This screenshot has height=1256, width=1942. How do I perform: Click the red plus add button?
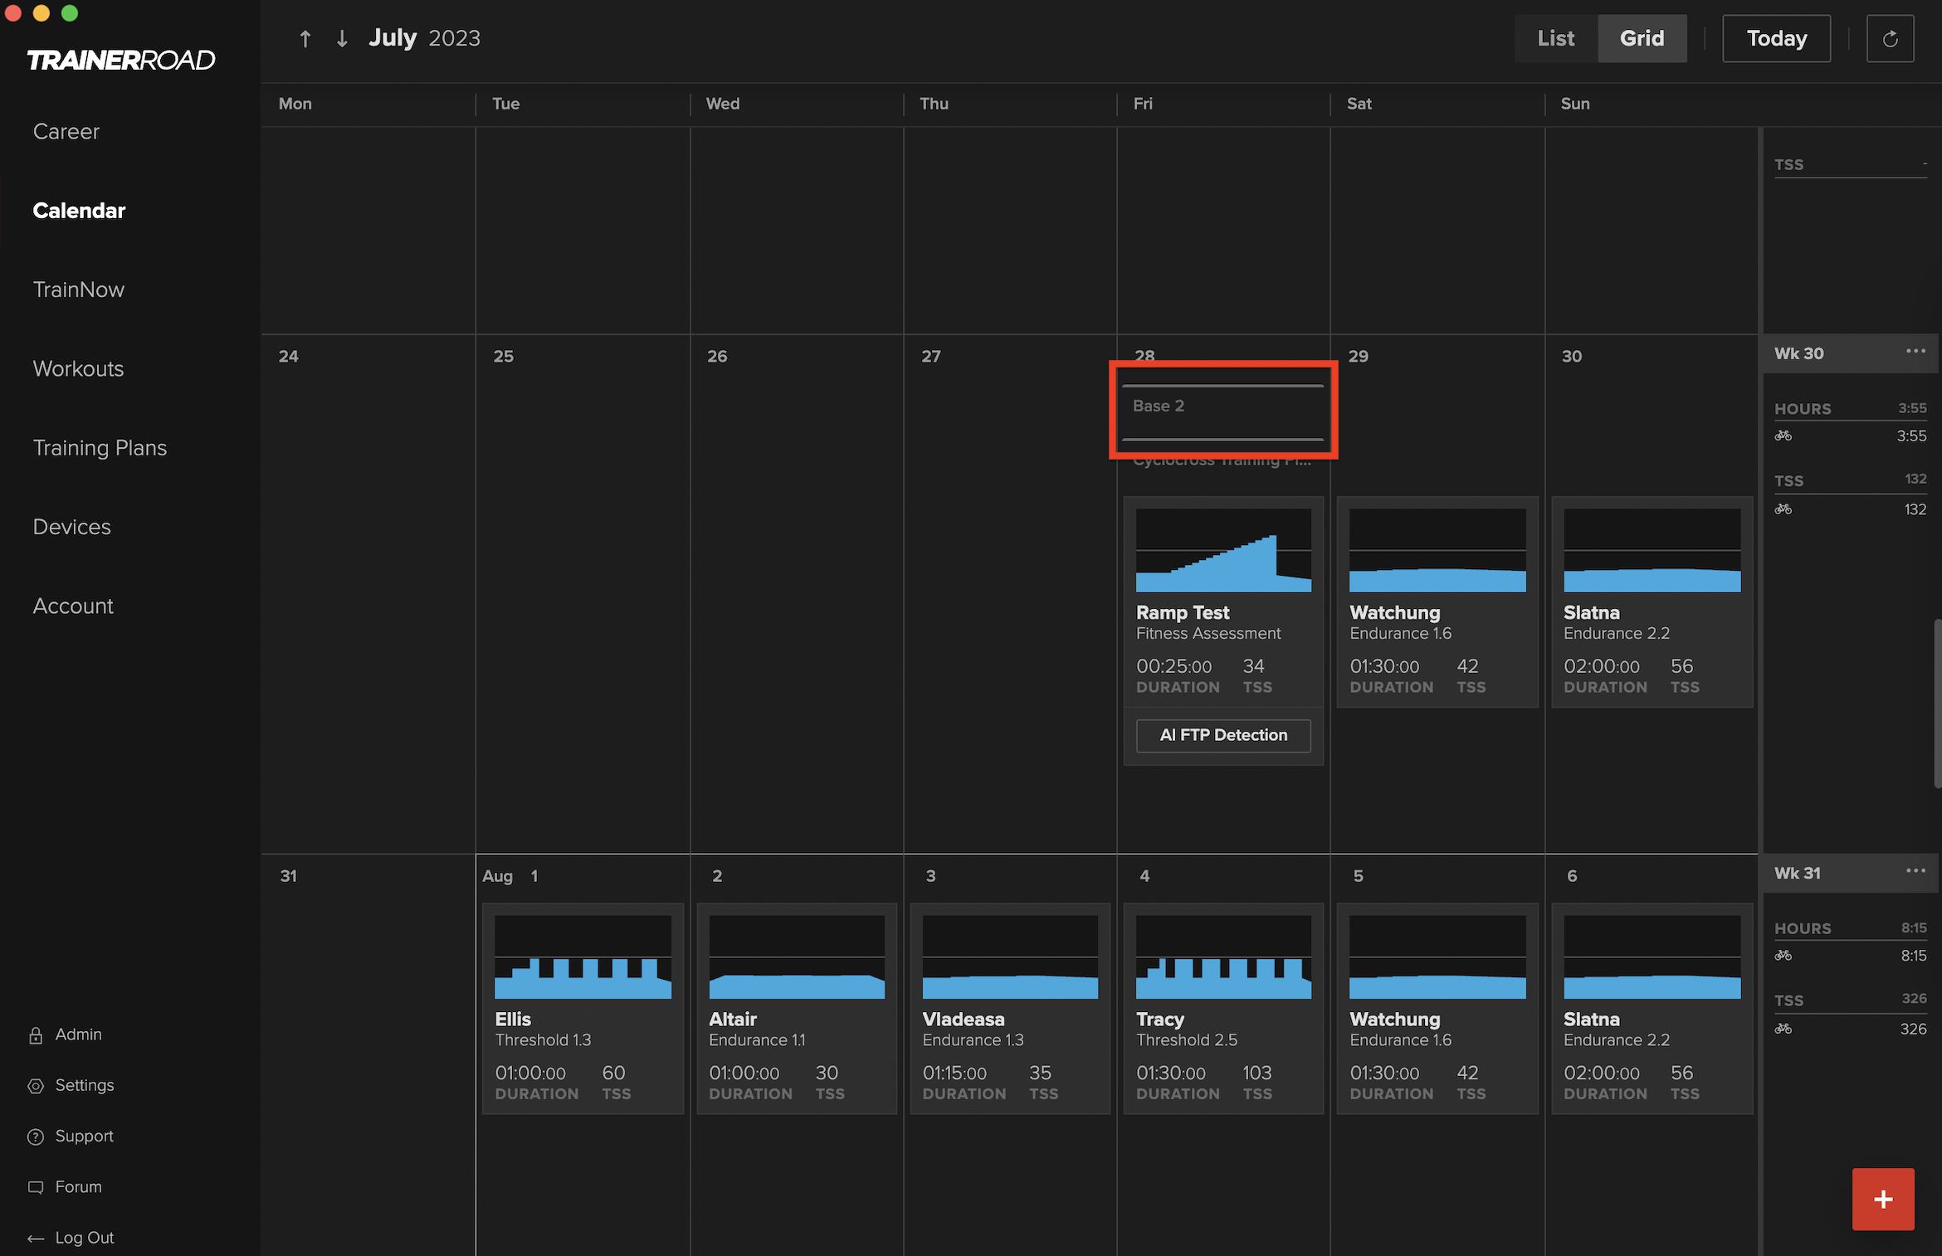[x=1883, y=1199]
